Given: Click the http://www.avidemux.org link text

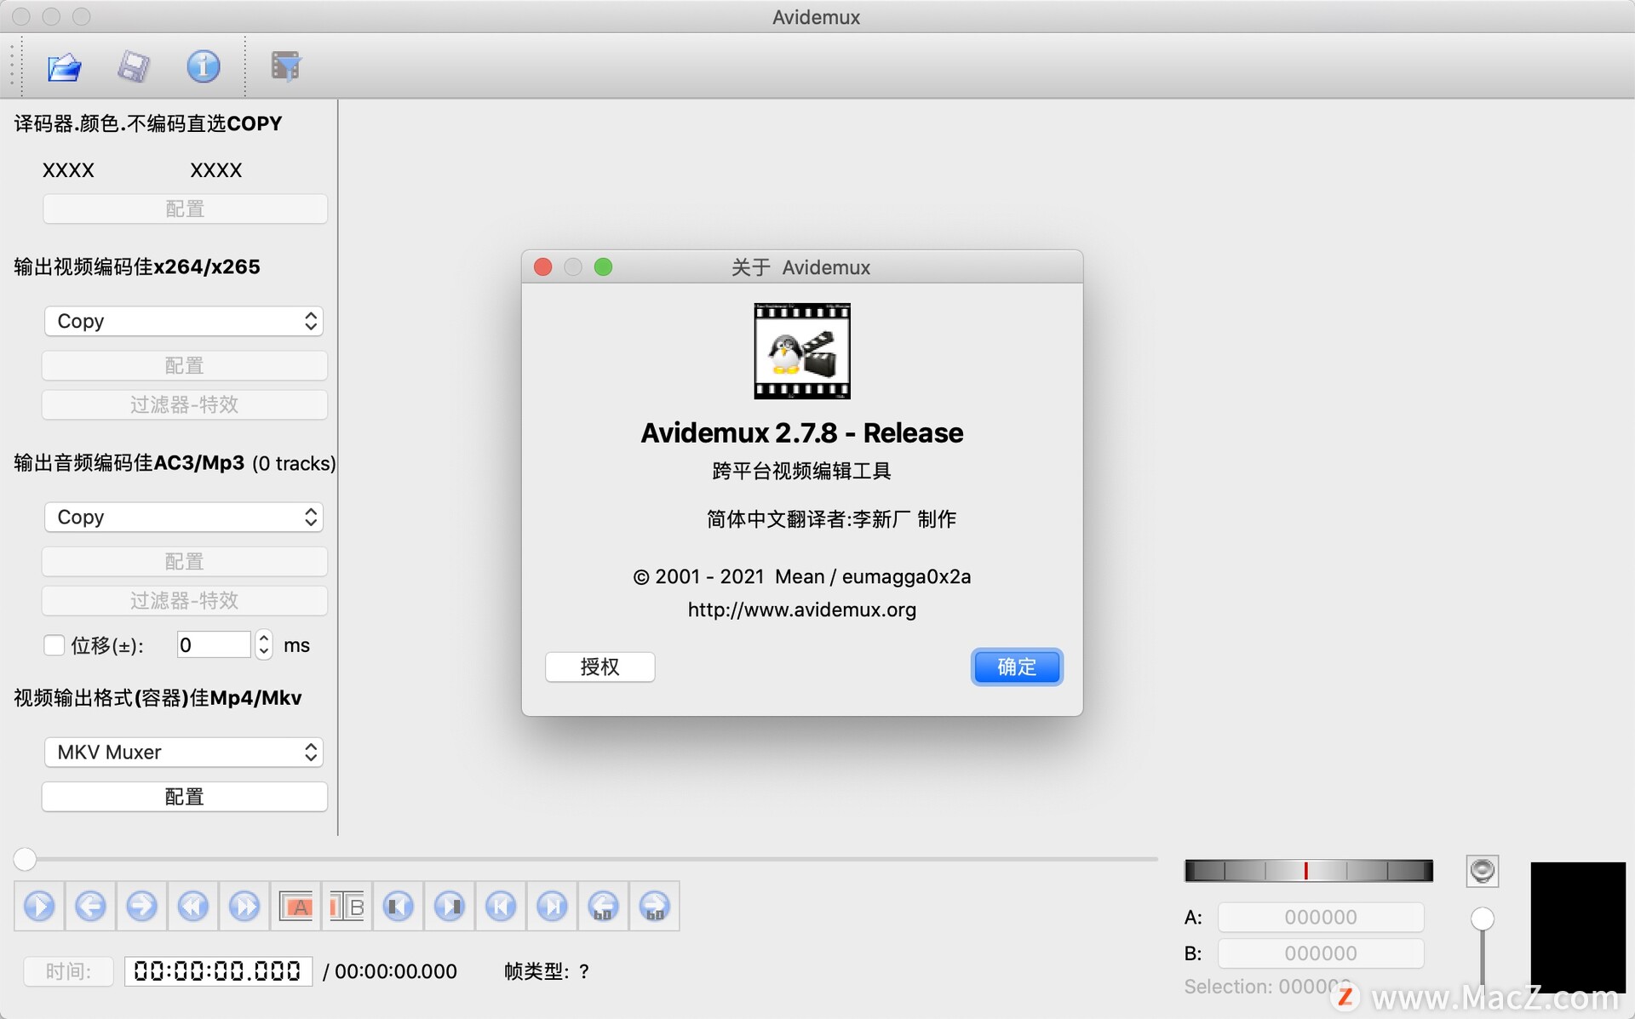Looking at the screenshot, I should pyautogui.click(x=801, y=610).
